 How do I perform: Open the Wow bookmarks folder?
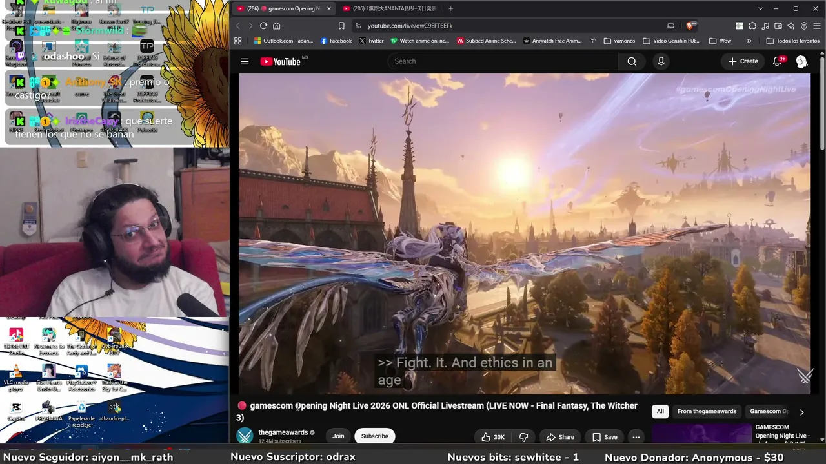[x=720, y=41]
